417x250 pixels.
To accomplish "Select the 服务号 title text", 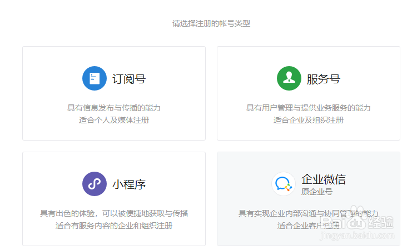I will click(324, 79).
